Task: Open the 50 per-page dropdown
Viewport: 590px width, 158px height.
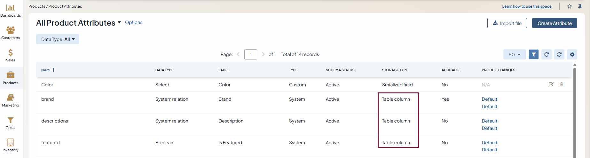Action: click(x=514, y=54)
